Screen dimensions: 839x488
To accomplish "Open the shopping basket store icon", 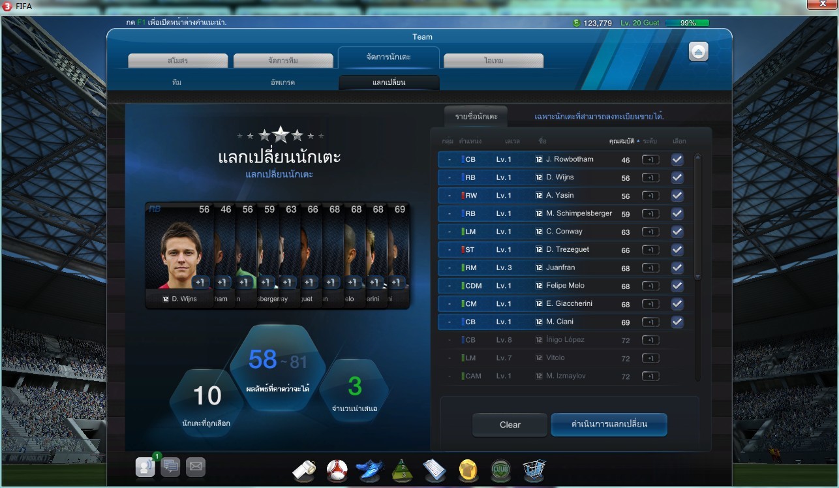I will click(534, 470).
